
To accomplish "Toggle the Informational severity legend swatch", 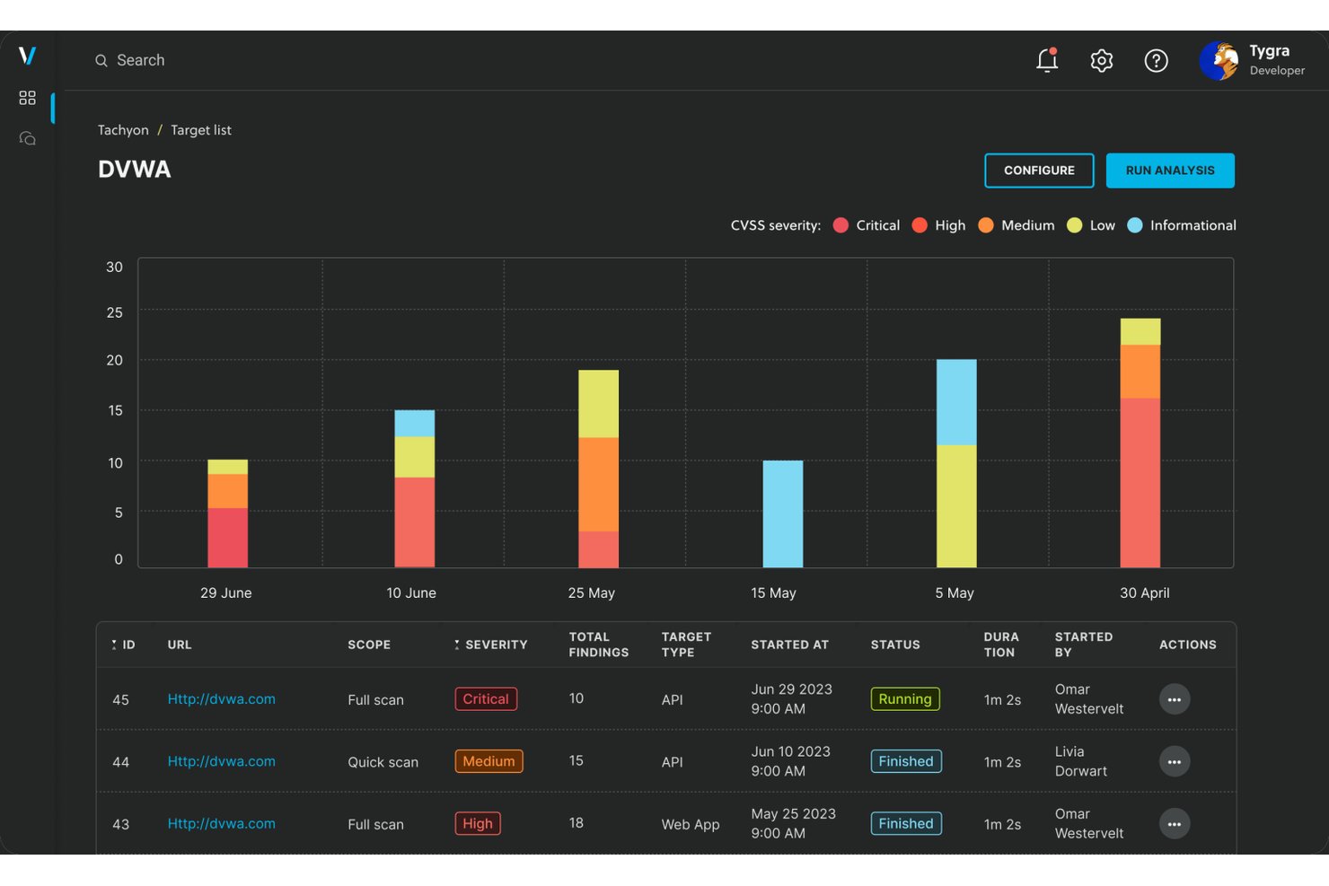I will 1135,225.
